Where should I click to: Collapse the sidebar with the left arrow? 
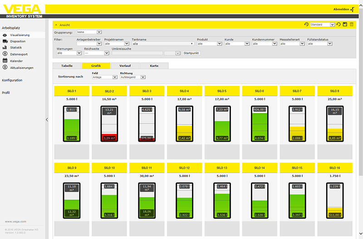pos(46,119)
